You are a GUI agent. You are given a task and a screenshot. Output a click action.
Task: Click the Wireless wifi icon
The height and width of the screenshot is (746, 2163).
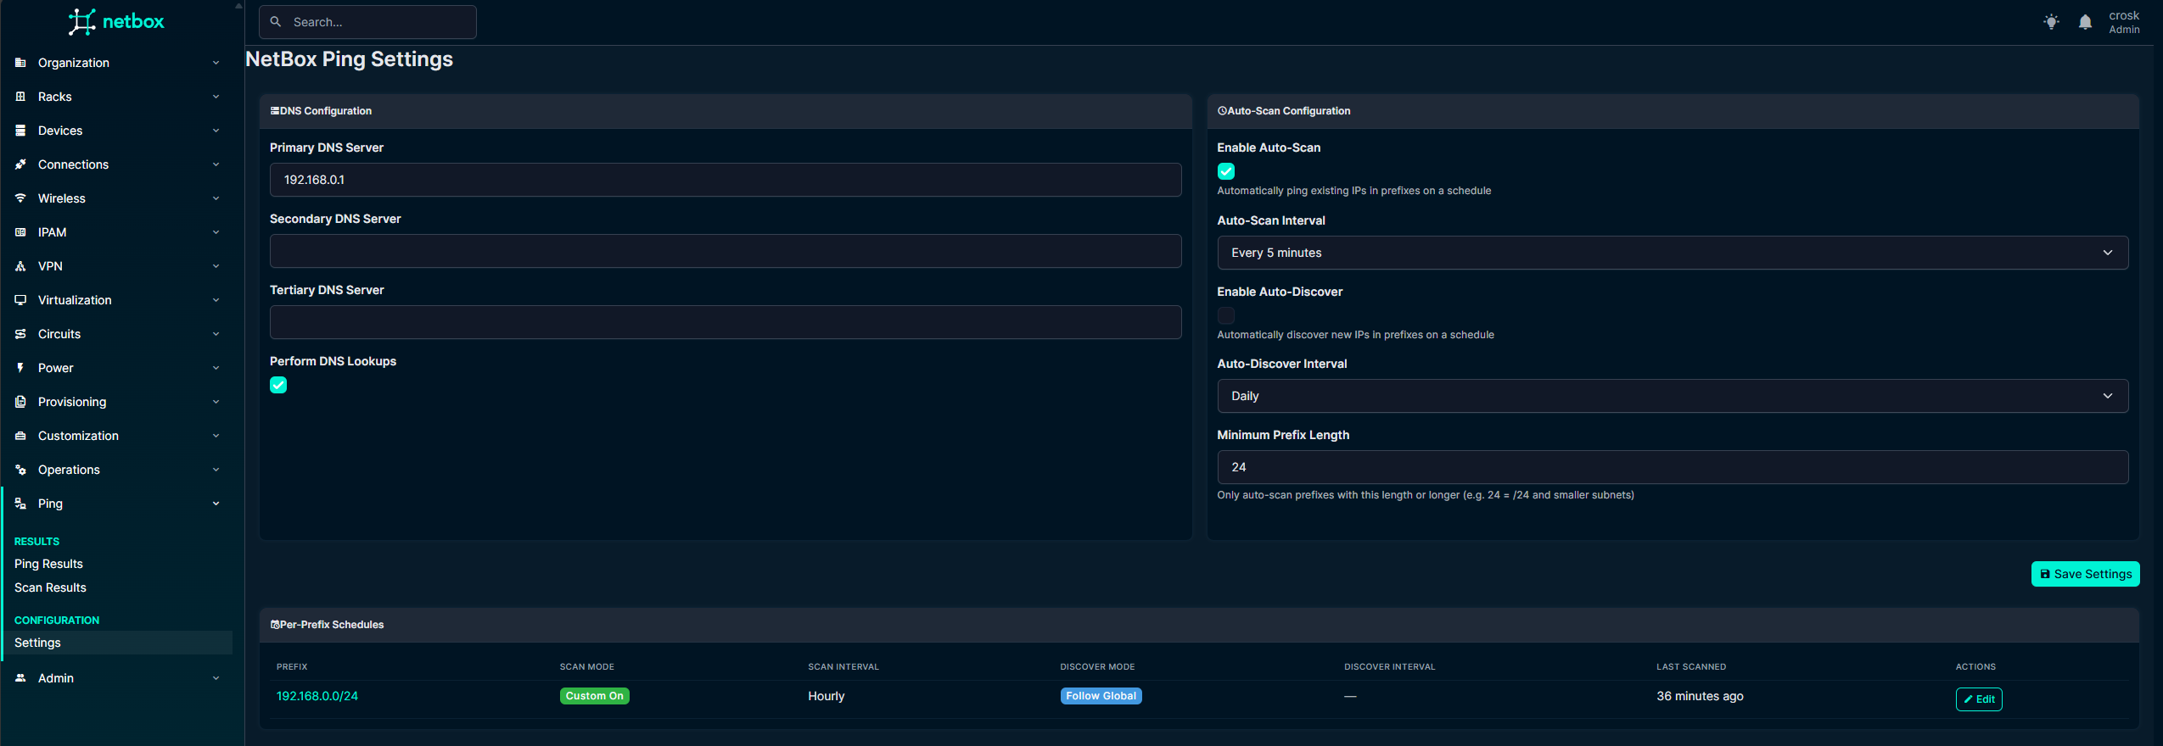[20, 198]
